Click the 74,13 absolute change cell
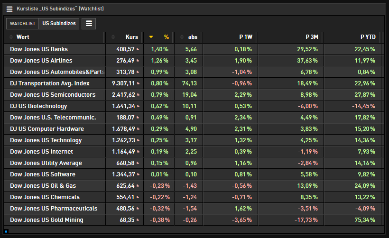The width and height of the screenshot is (389, 238). click(189, 83)
